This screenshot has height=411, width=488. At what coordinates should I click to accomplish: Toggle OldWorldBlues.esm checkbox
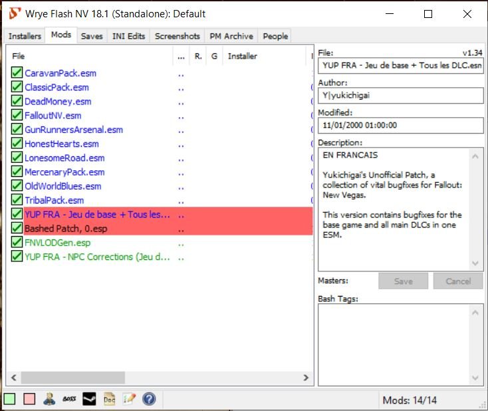(17, 186)
